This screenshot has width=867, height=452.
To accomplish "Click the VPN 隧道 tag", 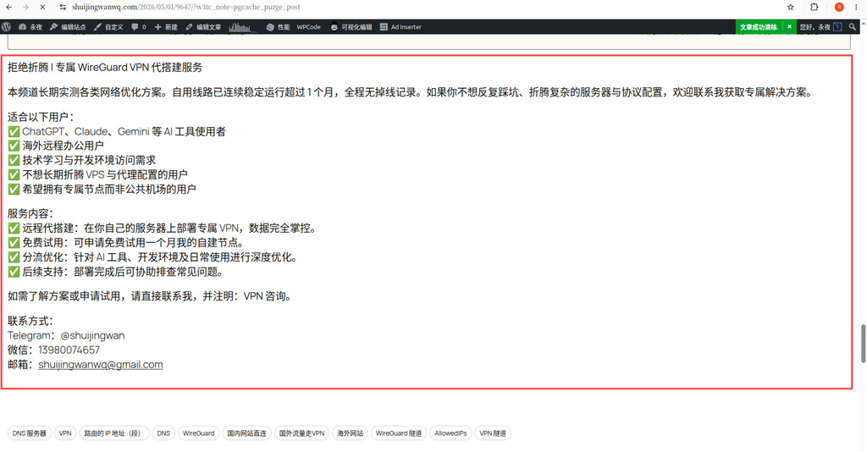I will click(x=493, y=433).
